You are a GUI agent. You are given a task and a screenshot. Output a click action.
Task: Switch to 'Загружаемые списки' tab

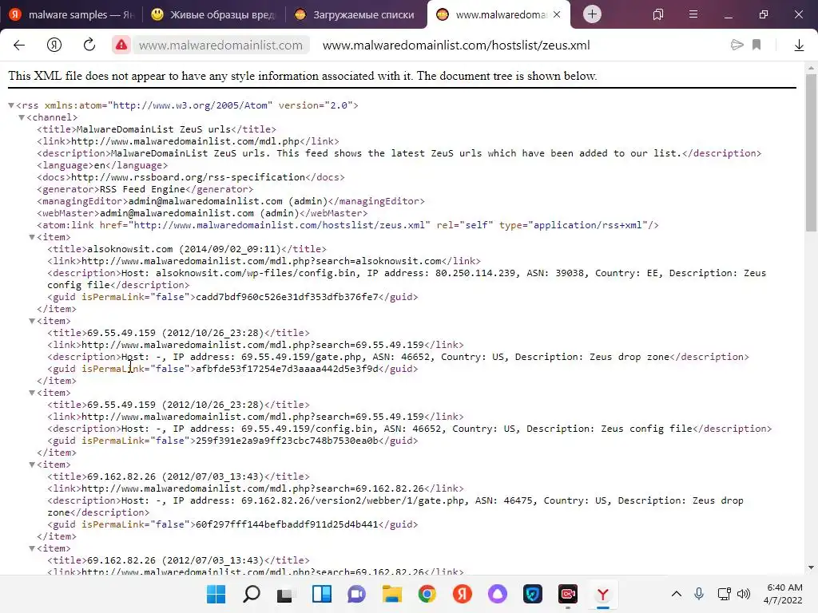(357, 14)
